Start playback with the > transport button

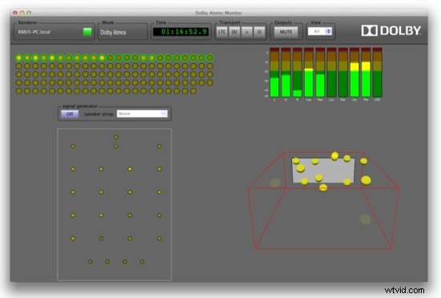(x=247, y=32)
